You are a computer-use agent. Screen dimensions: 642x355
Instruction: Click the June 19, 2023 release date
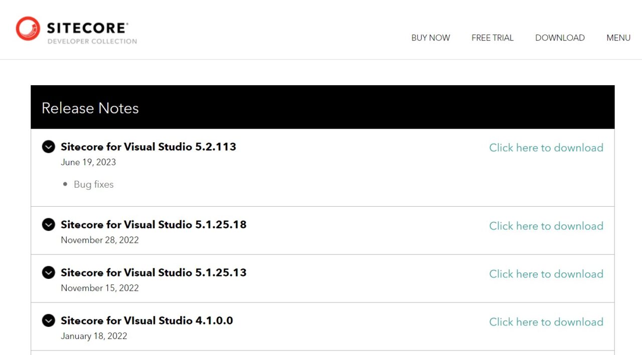pos(88,162)
